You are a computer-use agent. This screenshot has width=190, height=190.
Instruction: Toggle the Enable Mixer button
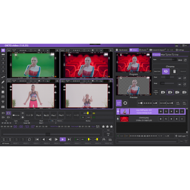click(x=119, y=103)
